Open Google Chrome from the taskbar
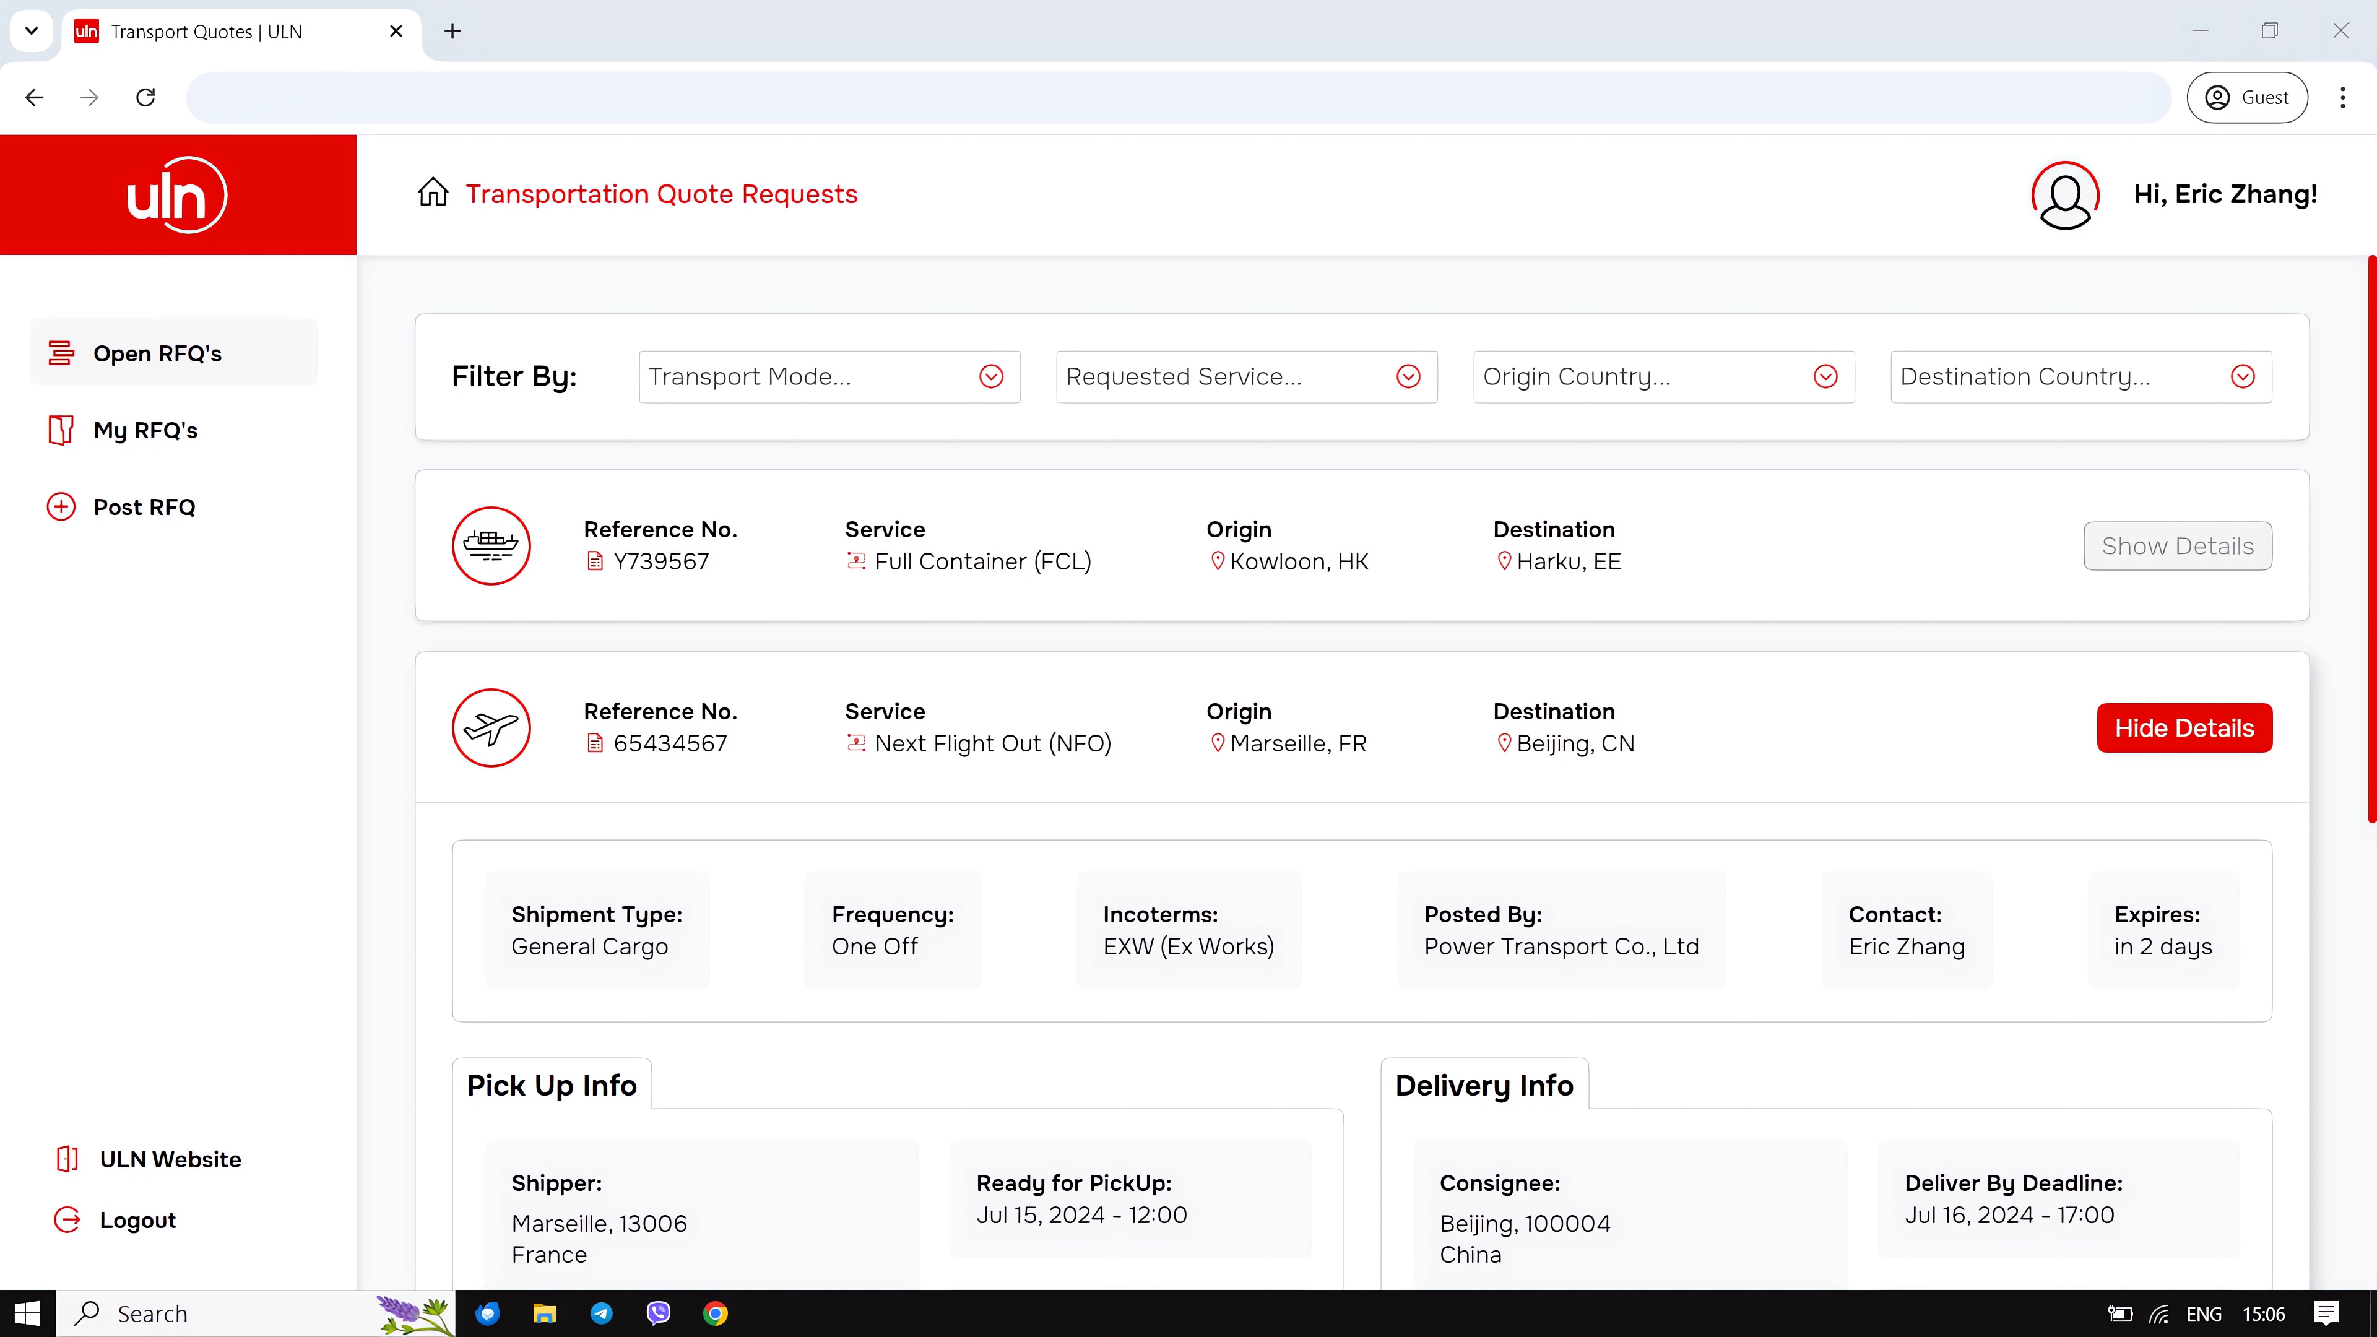 [715, 1313]
